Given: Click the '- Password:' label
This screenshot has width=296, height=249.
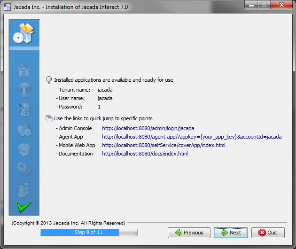Looking at the screenshot, I should point(69,107).
